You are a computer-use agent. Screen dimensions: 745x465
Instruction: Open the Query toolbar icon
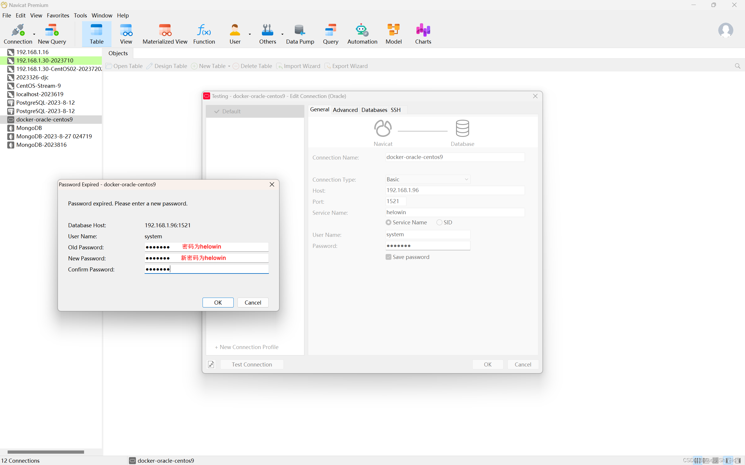coord(330,34)
